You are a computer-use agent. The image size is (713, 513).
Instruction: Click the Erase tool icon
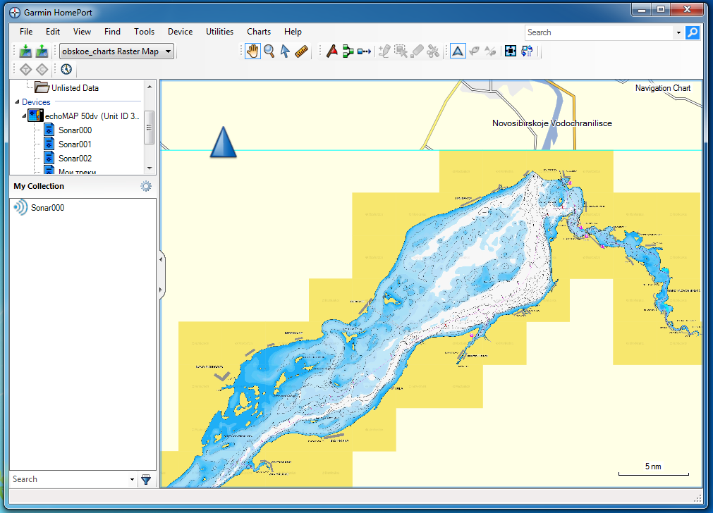click(417, 51)
